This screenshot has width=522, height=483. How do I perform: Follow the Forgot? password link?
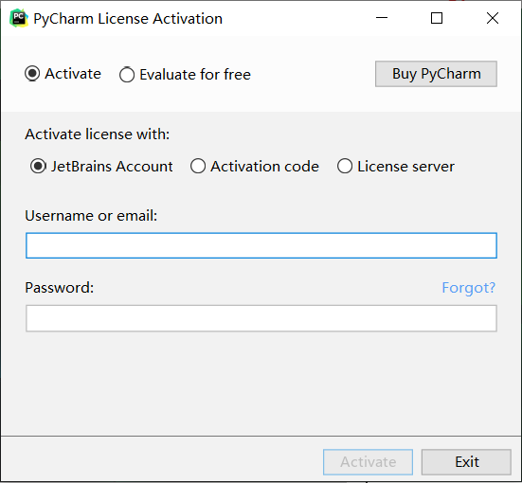[x=468, y=288]
